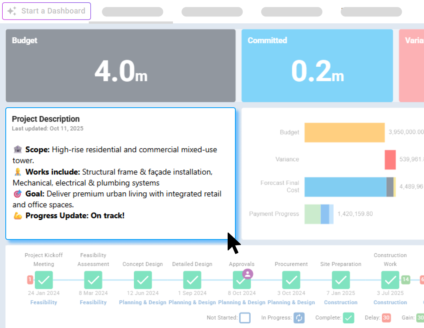The width and height of the screenshot is (424, 328).
Task: Open the second navigation tab at the top
Action: (212, 12)
